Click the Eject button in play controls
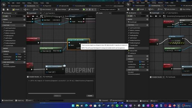 pyautogui.click(x=92, y=9)
